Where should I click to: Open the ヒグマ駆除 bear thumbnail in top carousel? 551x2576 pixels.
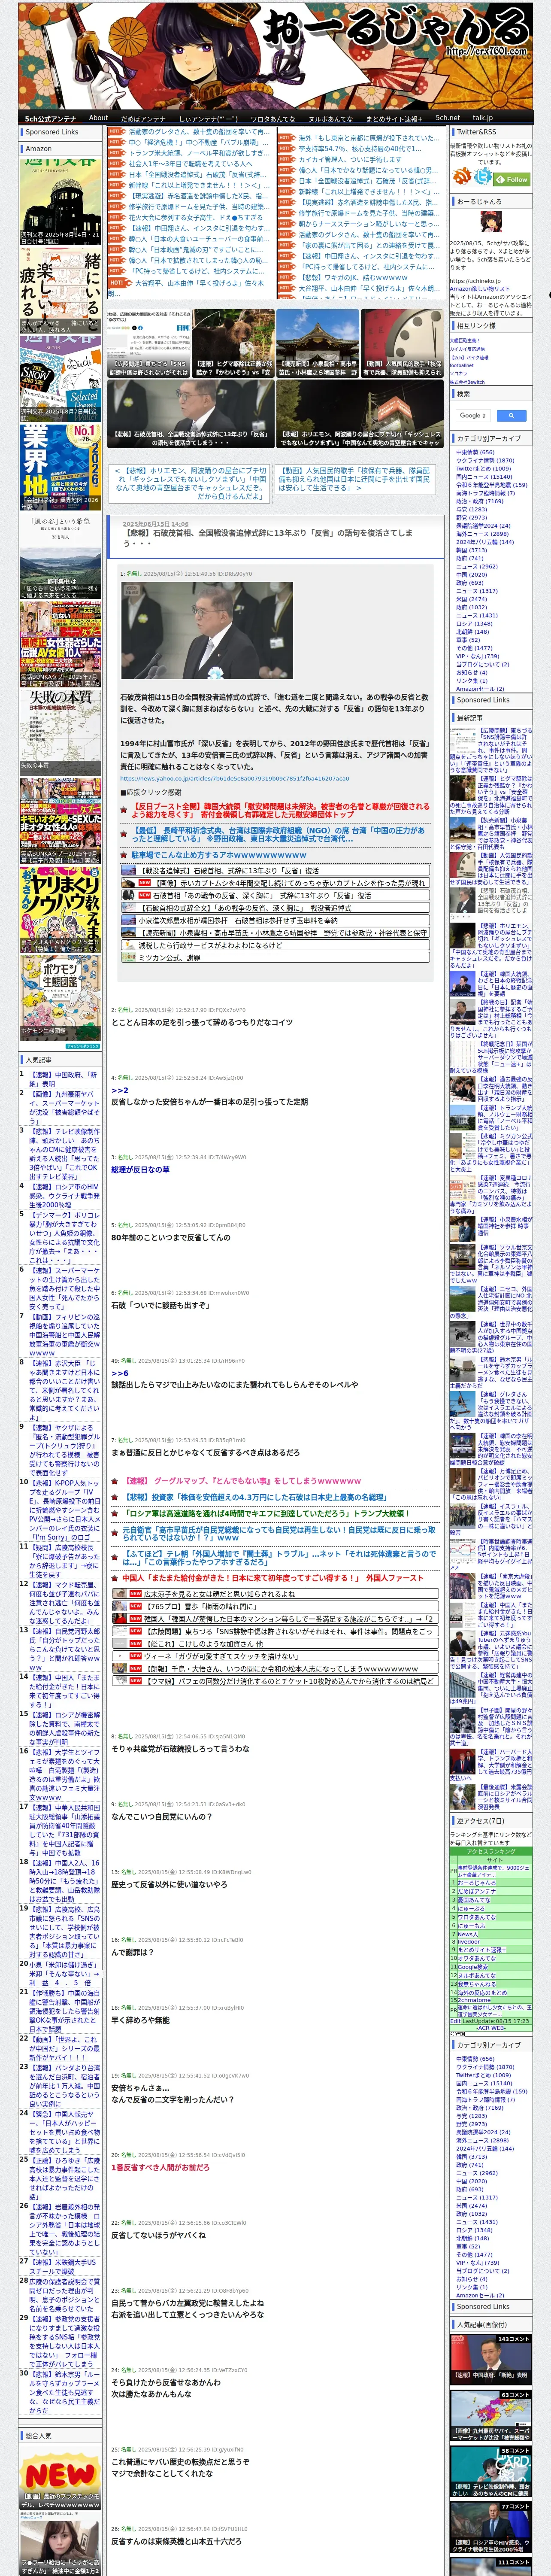click(x=234, y=343)
